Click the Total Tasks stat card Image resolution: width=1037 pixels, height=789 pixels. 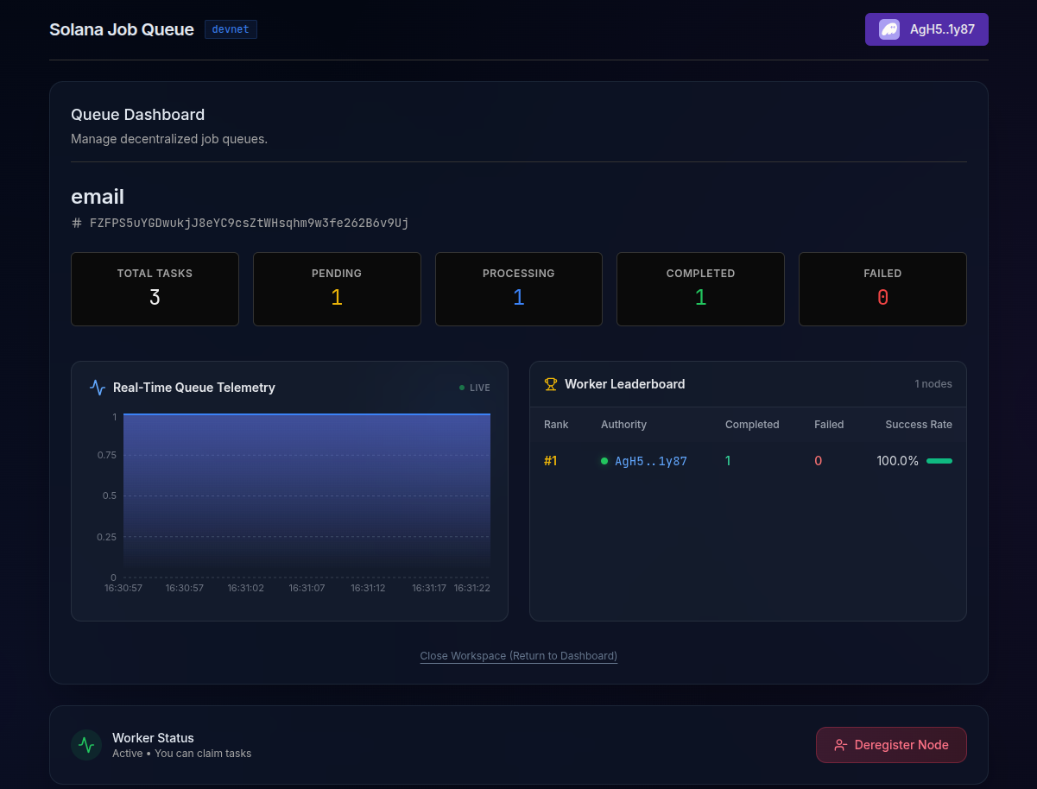pyautogui.click(x=155, y=289)
